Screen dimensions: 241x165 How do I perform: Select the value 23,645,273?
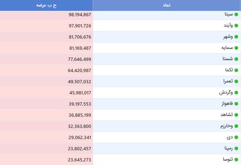tap(79, 160)
